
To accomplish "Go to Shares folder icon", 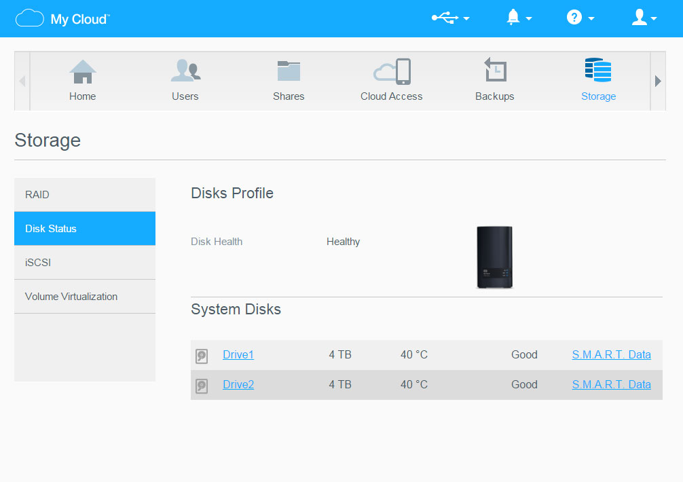I will tap(289, 72).
